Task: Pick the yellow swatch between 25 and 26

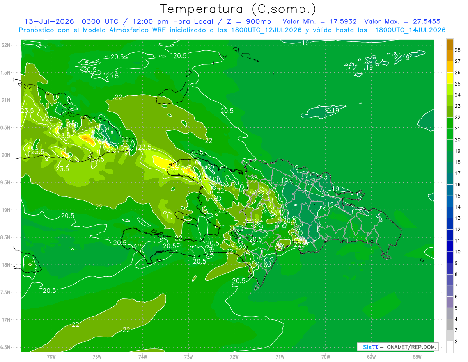Action: 450,78
